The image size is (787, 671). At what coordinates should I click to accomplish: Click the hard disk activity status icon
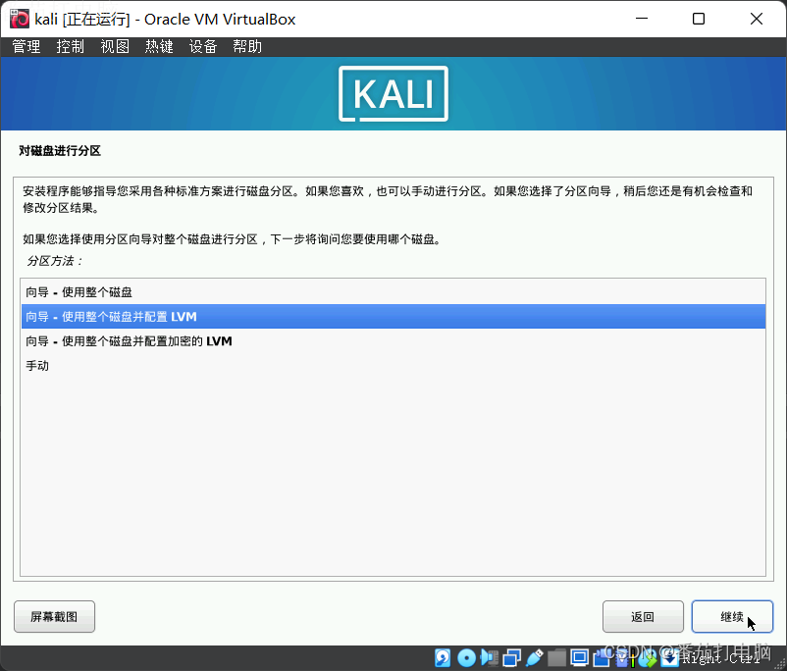click(443, 657)
